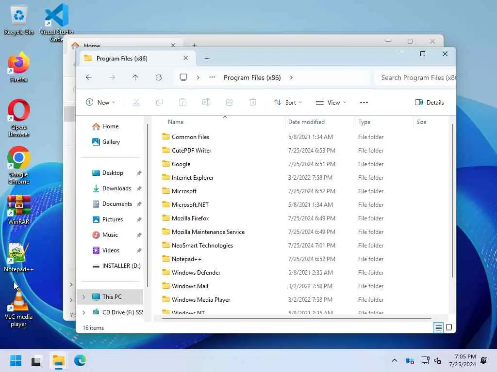Switch to large thumbnails view icon in status bar
Viewport: 497px width, 372px height.
click(449, 327)
